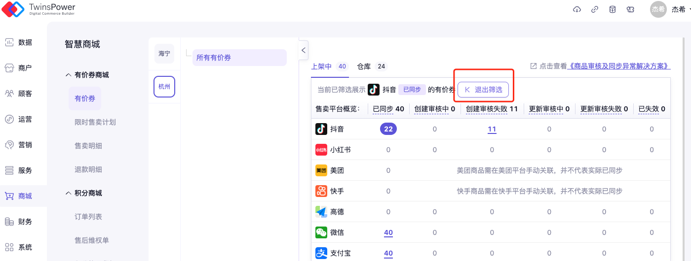Collapse the side panel with arrow handle
691x261 pixels.
tap(304, 50)
